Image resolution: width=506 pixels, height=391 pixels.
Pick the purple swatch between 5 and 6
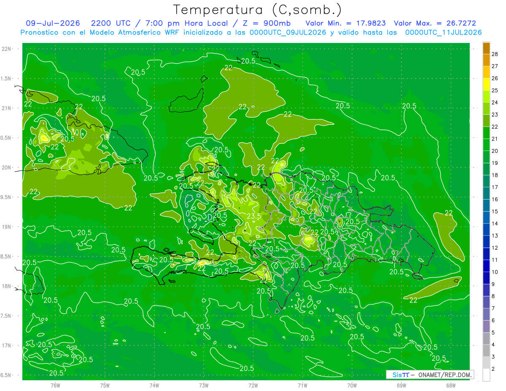pyautogui.click(x=486, y=326)
